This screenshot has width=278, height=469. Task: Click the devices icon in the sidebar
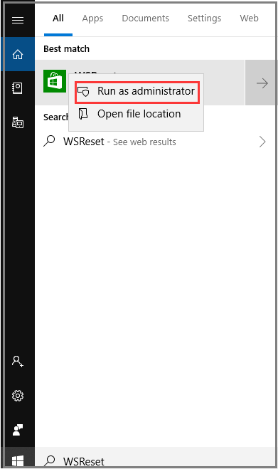[18, 122]
